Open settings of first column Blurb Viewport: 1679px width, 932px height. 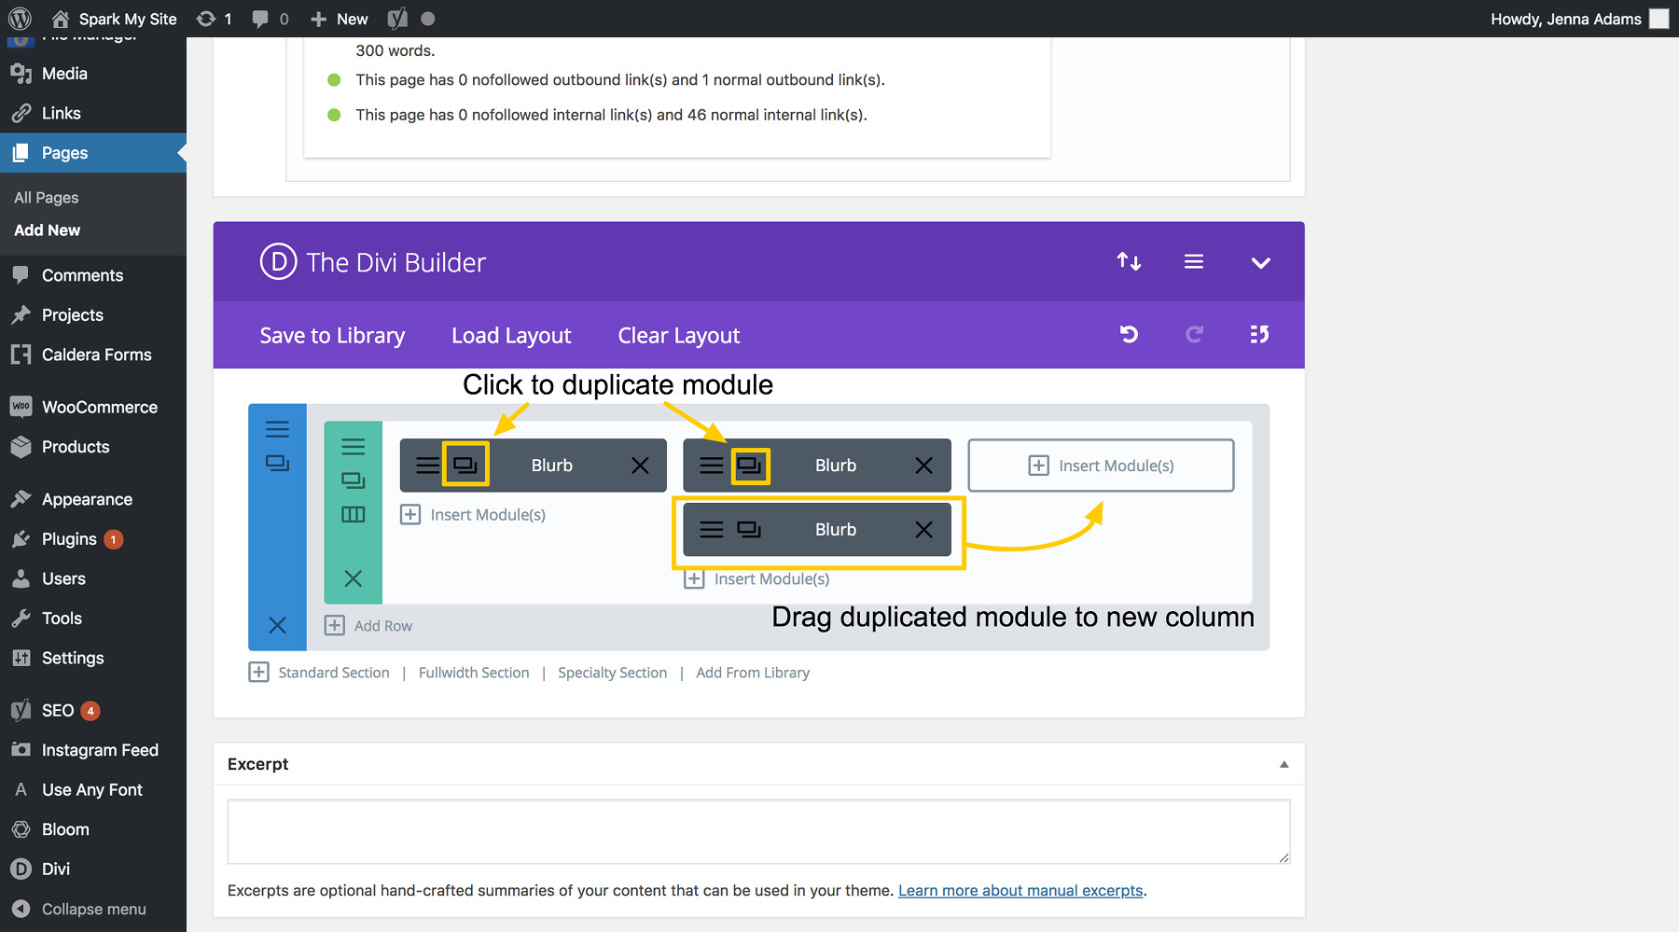click(427, 466)
